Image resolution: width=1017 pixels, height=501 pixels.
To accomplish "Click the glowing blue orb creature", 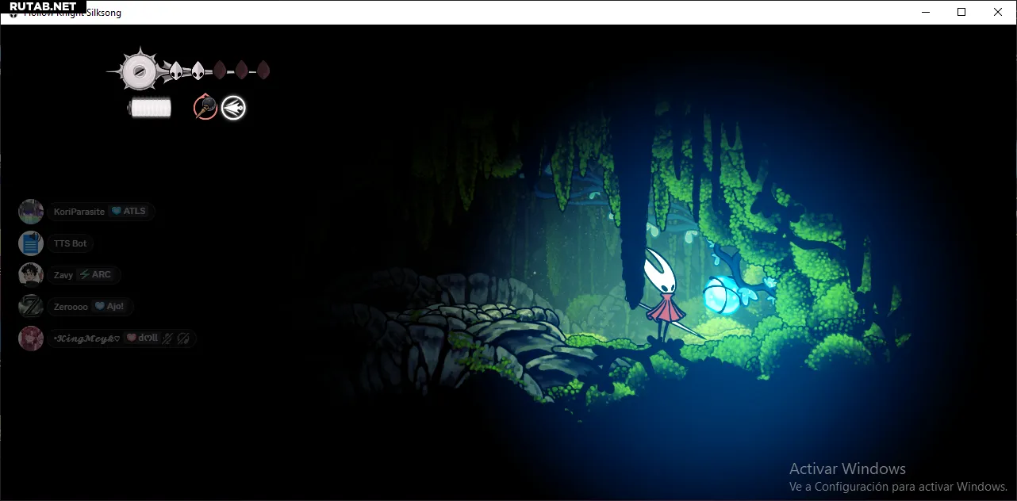I will pyautogui.click(x=723, y=295).
